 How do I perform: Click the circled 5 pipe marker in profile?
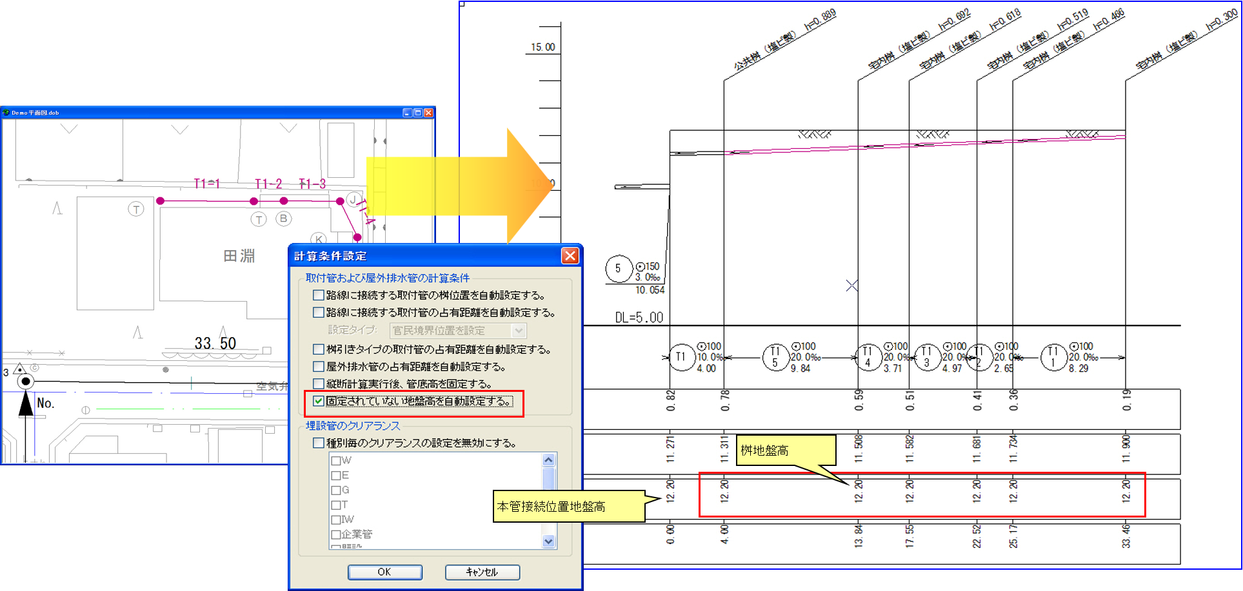618,269
